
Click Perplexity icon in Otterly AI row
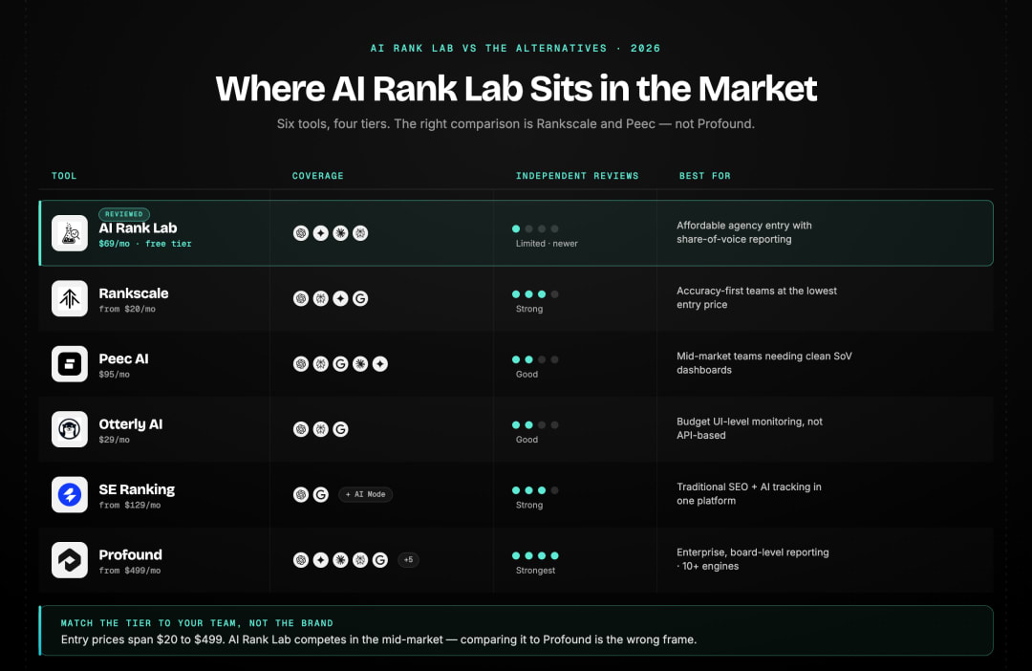pyautogui.click(x=320, y=429)
